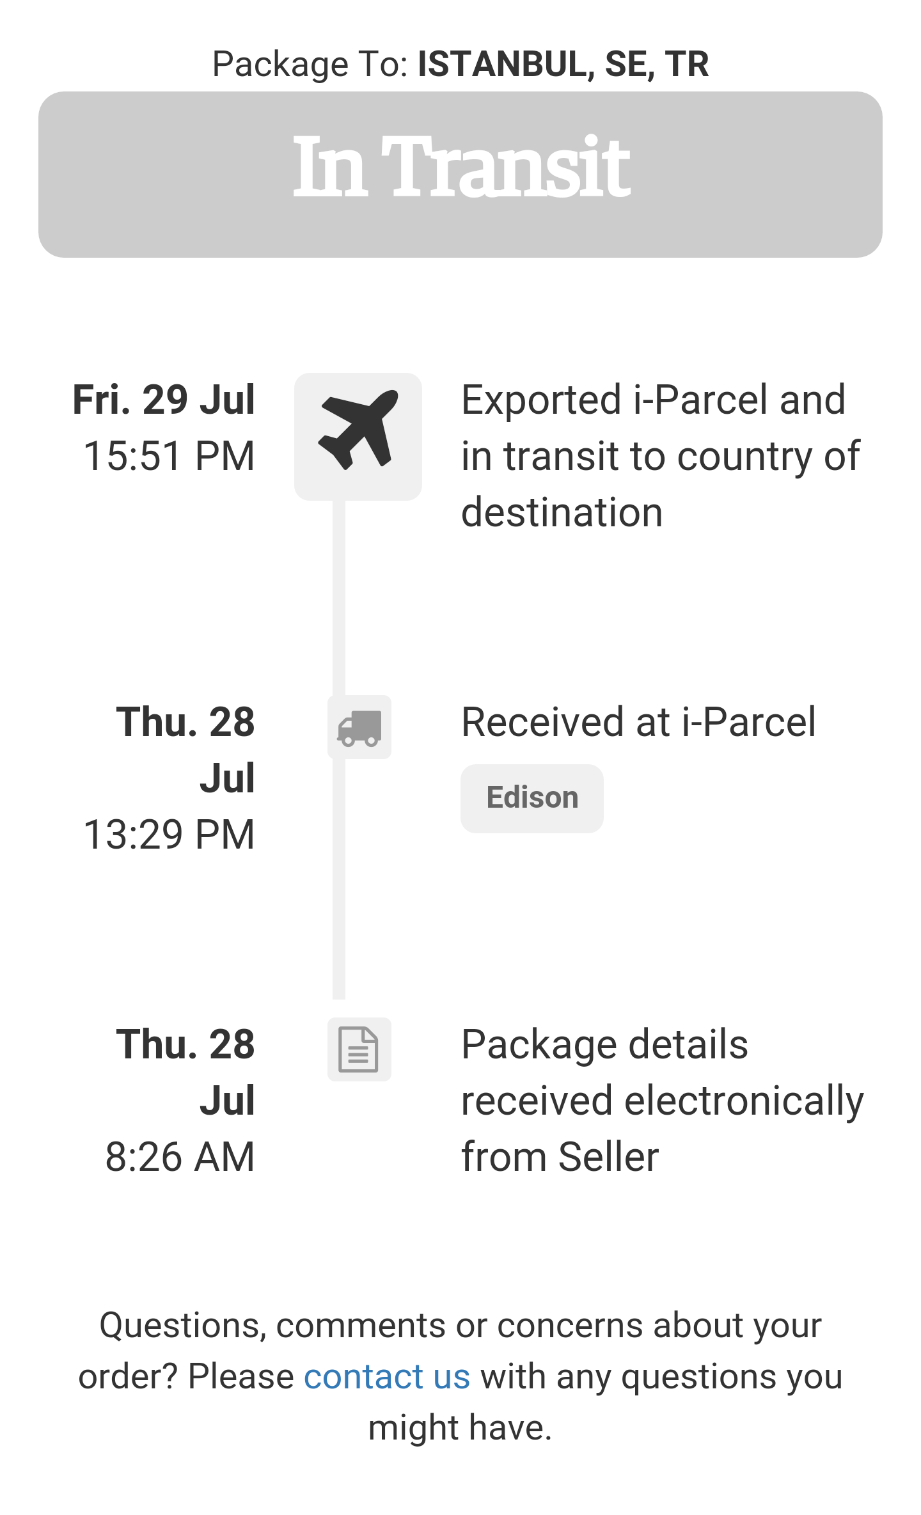Screen dimensions: 921x1515
Task: Click timeline line between airplane and truck
Action: [339, 598]
